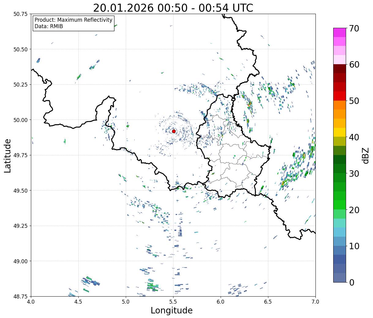The image size is (373, 318).
Task: Click the 49.00 latitude tick label
Action: click(21, 261)
